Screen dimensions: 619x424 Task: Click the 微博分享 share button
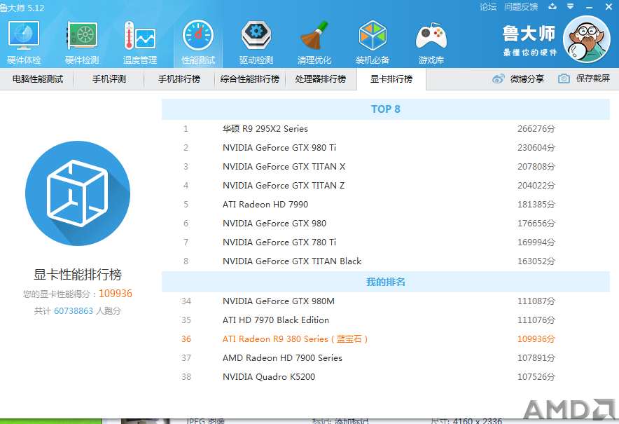(x=518, y=78)
